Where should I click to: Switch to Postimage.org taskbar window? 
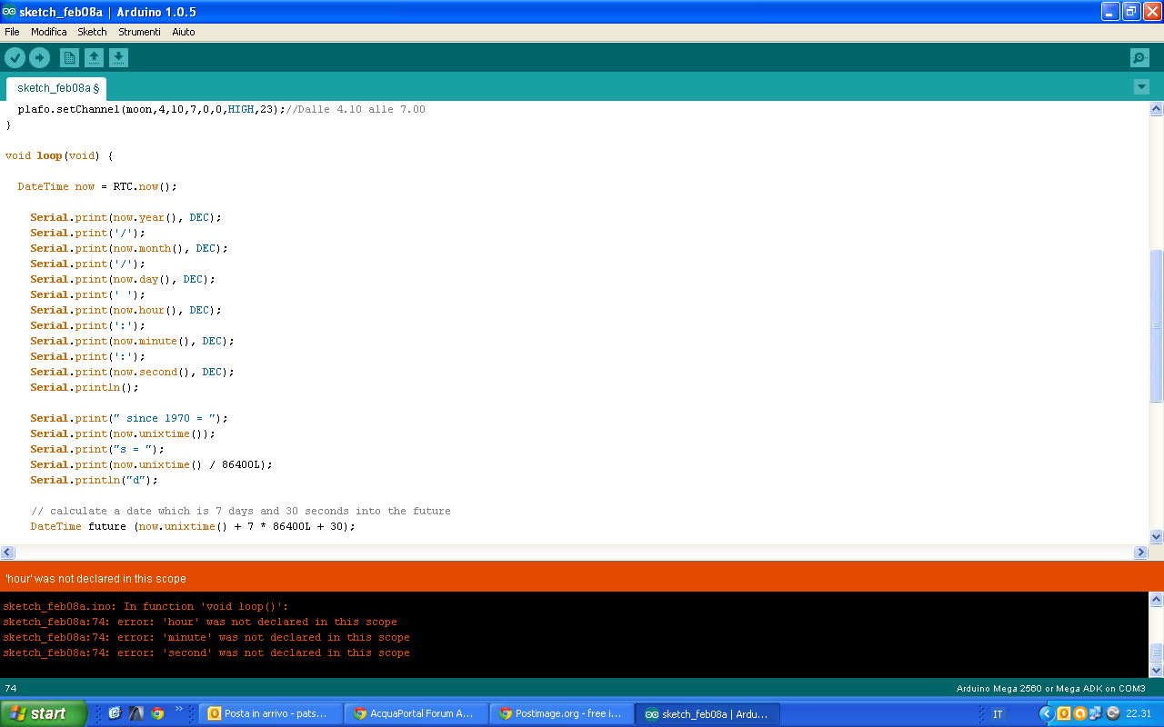562,713
